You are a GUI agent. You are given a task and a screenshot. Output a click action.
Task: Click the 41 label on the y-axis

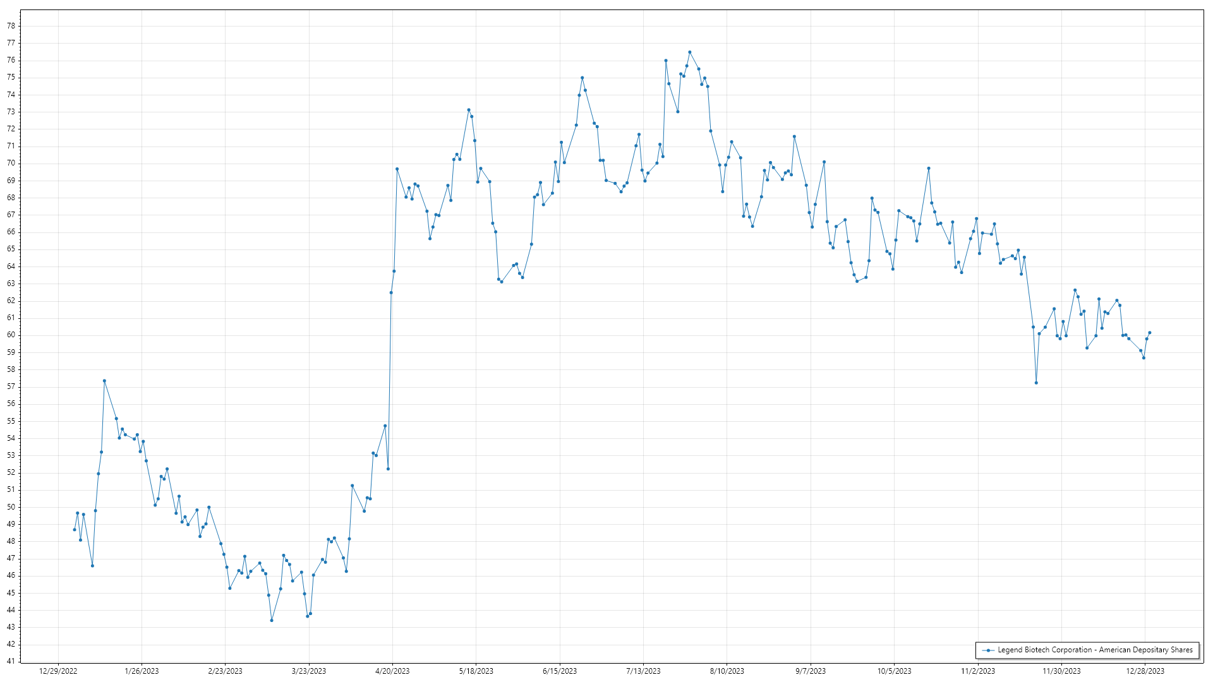click(11, 661)
